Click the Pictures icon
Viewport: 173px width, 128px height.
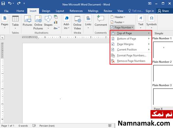coord(27,18)
